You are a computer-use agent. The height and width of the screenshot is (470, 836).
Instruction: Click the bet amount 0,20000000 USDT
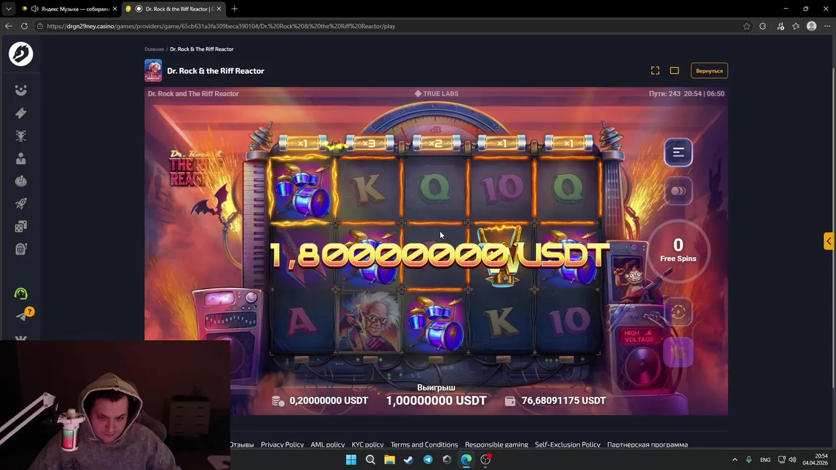tap(329, 401)
